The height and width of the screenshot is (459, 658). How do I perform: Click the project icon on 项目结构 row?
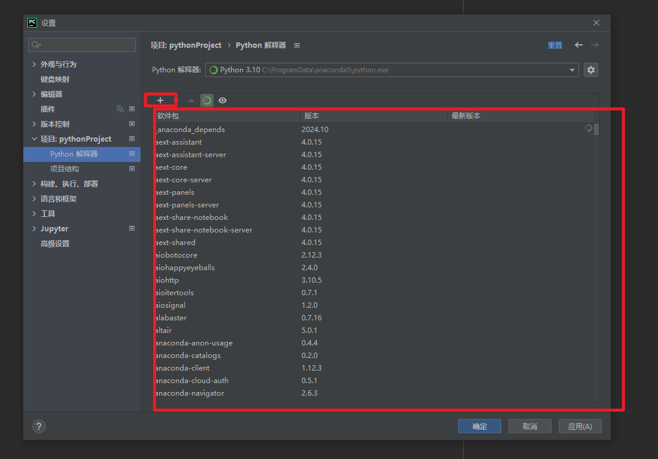[132, 169]
